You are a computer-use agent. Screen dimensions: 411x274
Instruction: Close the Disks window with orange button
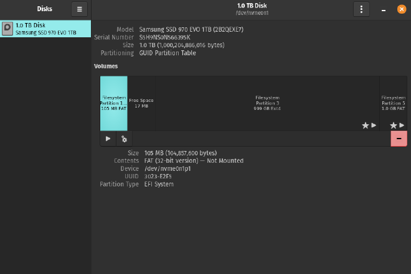(x=402, y=9)
